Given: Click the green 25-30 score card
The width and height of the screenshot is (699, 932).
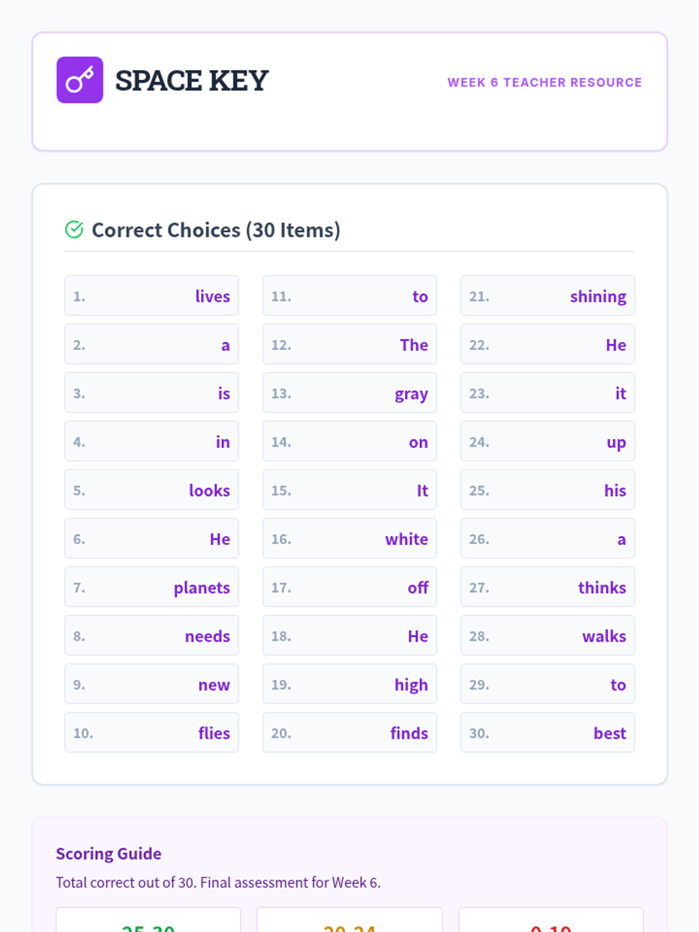Looking at the screenshot, I should (149, 923).
